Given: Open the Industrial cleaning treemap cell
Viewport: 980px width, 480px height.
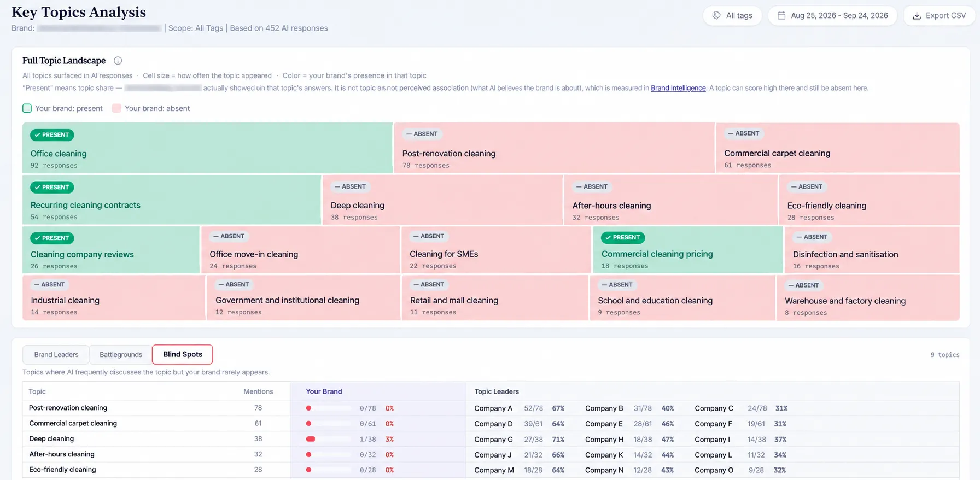Looking at the screenshot, I should point(114,297).
